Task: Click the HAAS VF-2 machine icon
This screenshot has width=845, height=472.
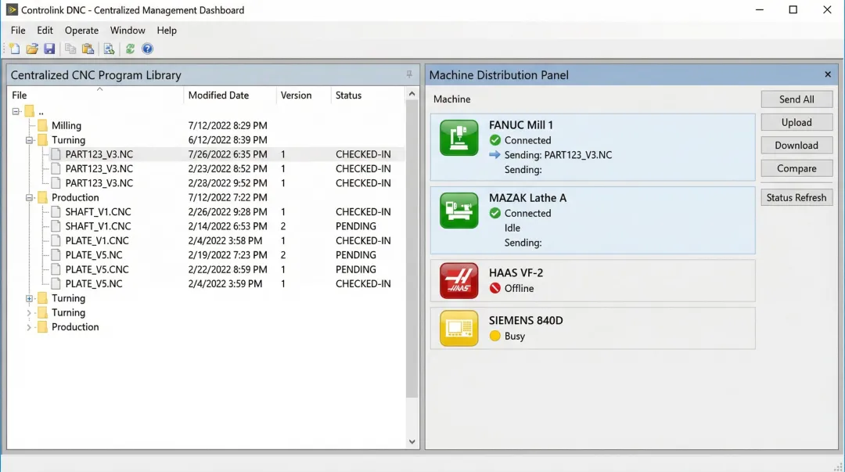Action: [458, 280]
